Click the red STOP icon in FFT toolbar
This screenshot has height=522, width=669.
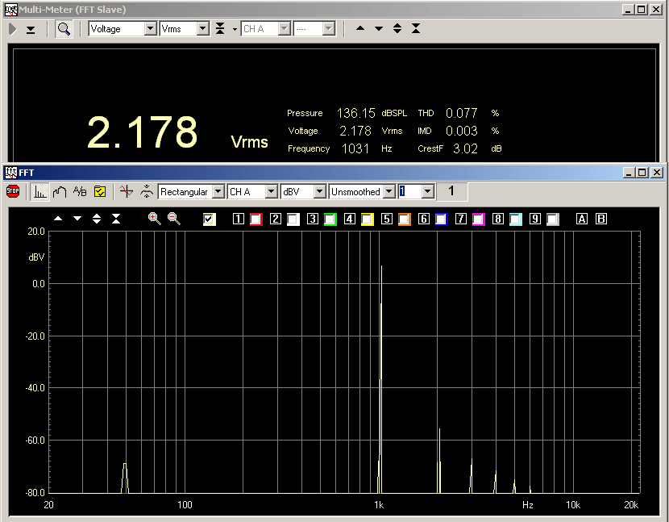[13, 192]
